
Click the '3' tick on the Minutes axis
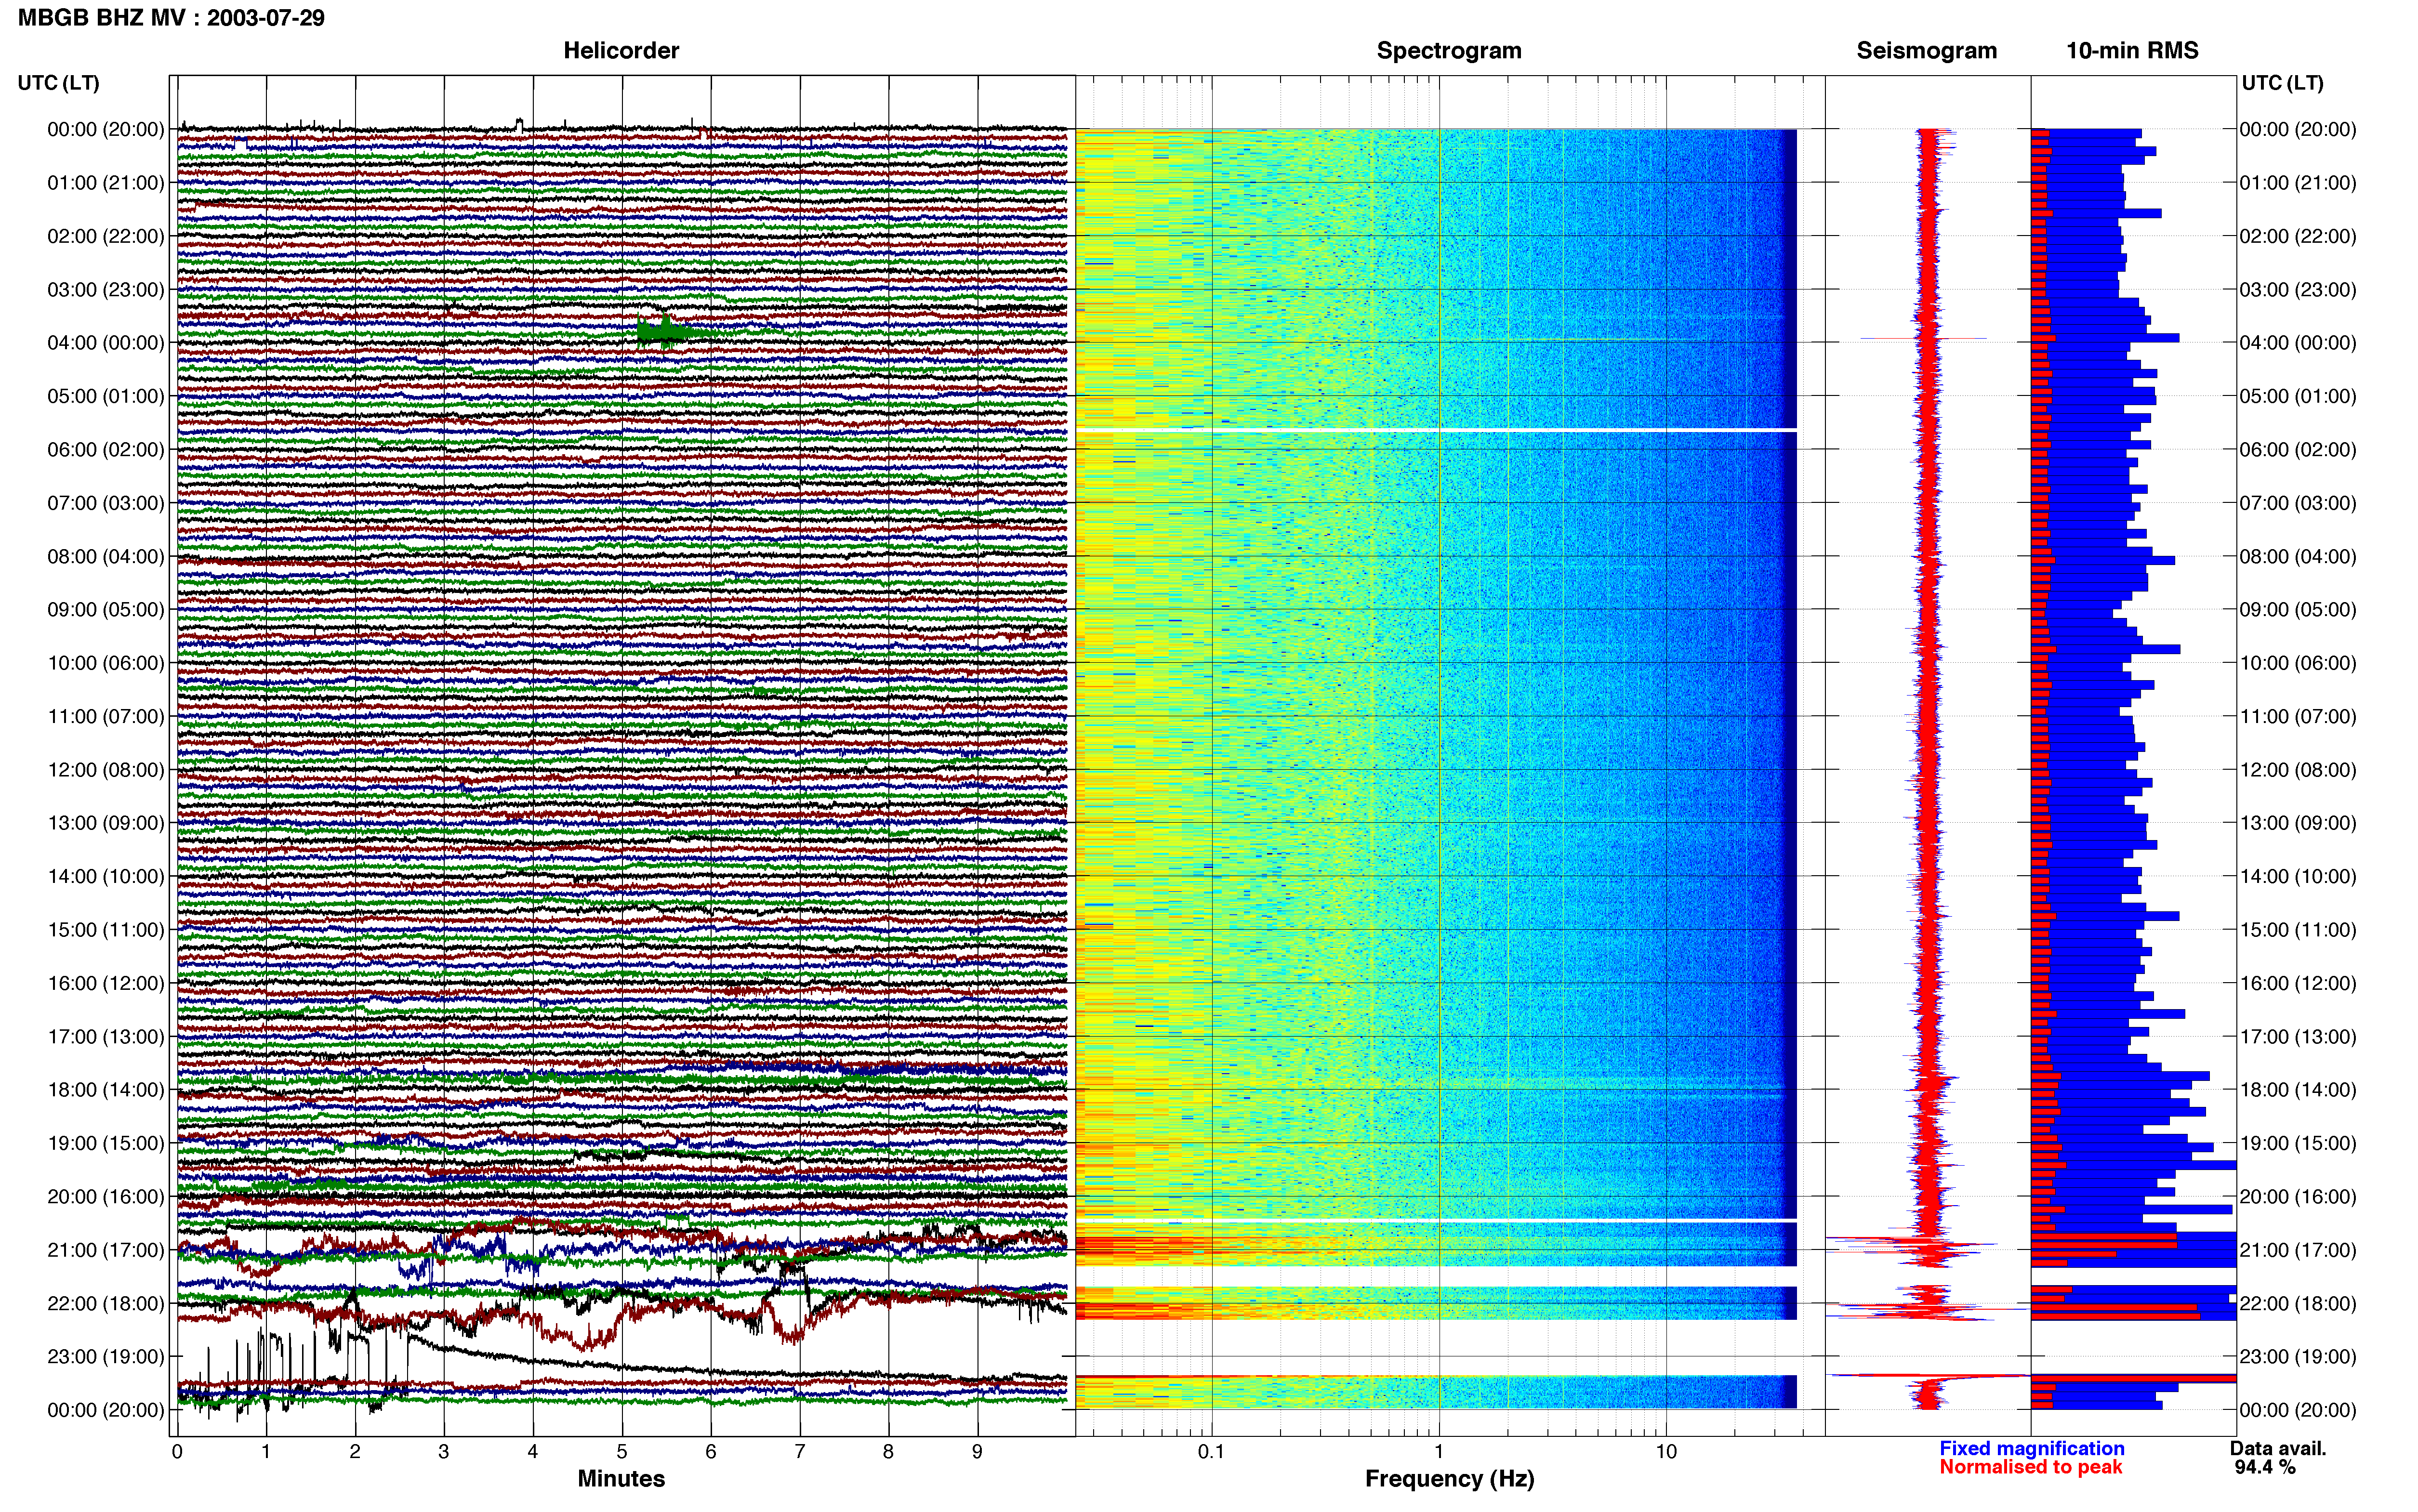click(444, 1452)
